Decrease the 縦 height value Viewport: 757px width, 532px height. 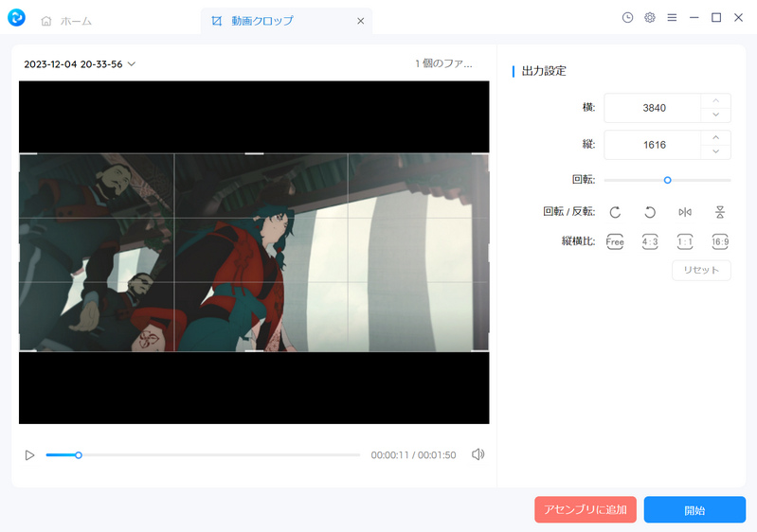click(x=716, y=151)
